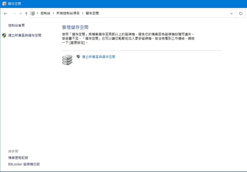
Task: Expand the chevron before 控制台 in the address bar
Action: coord(37,13)
